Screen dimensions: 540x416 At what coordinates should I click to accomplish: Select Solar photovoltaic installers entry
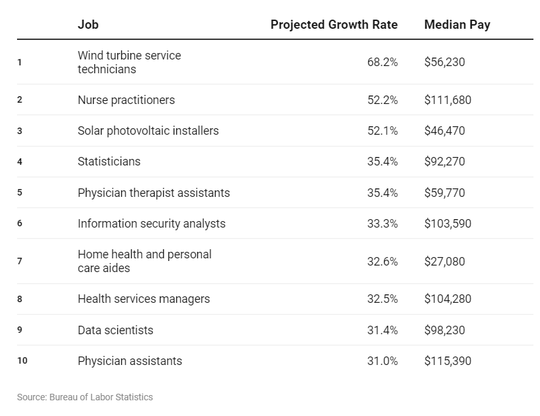click(x=148, y=131)
